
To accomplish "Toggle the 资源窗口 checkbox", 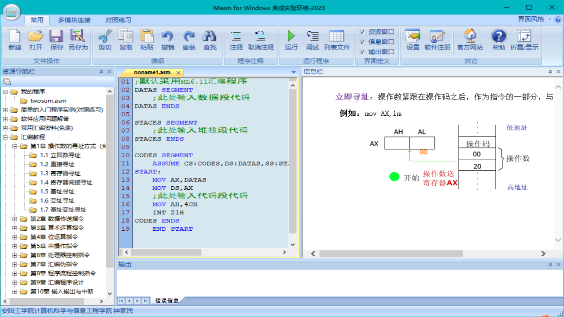I will pos(363,31).
